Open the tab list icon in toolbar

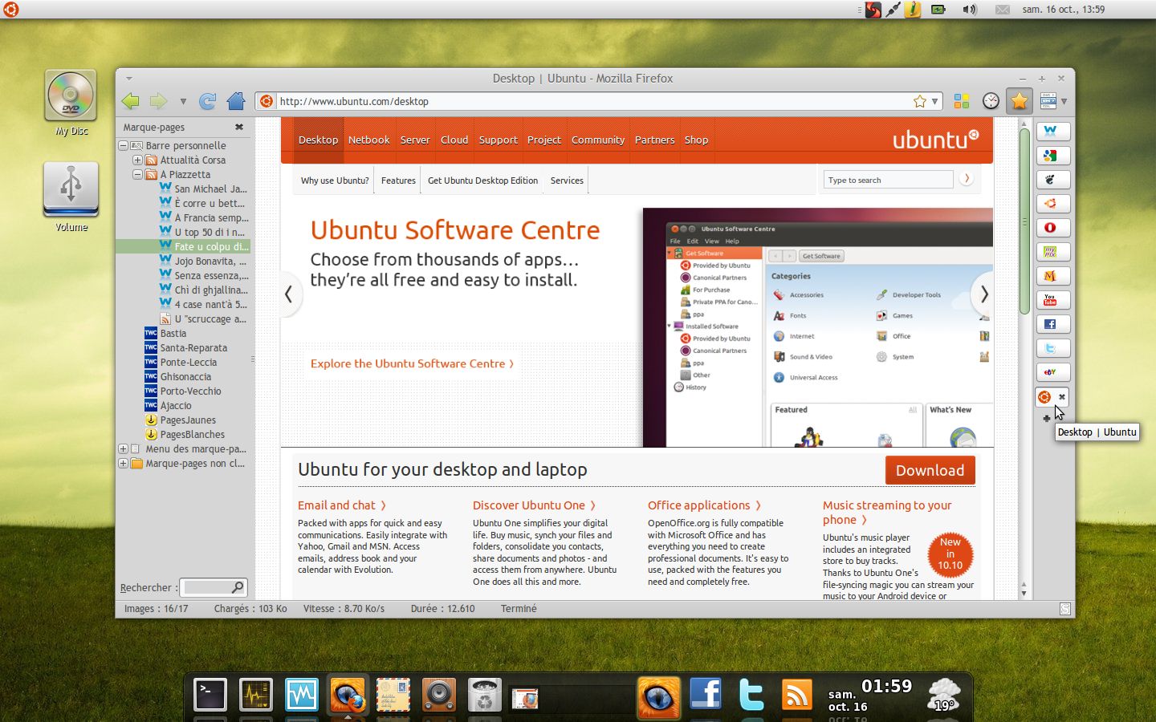(x=1048, y=101)
